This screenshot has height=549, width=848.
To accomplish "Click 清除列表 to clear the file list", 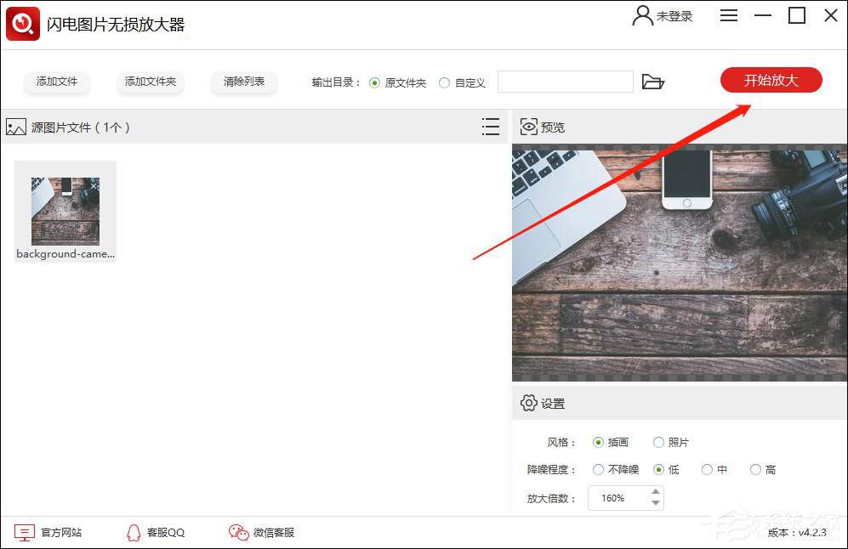I will pyautogui.click(x=244, y=82).
